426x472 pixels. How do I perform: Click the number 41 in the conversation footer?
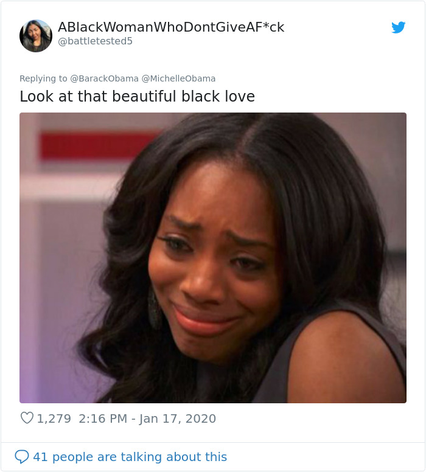click(40, 457)
